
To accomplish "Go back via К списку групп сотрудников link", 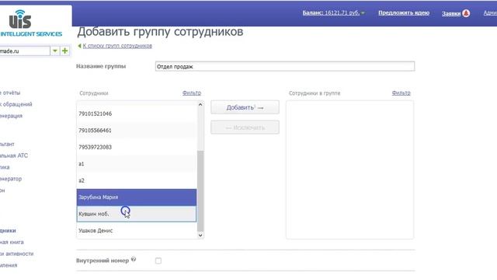I will [x=117, y=46].
